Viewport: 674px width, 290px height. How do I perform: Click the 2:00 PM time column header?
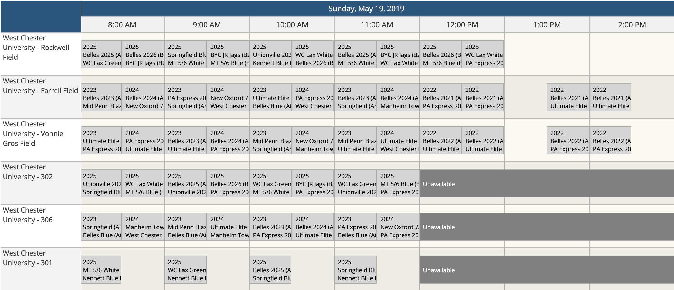coord(632,25)
